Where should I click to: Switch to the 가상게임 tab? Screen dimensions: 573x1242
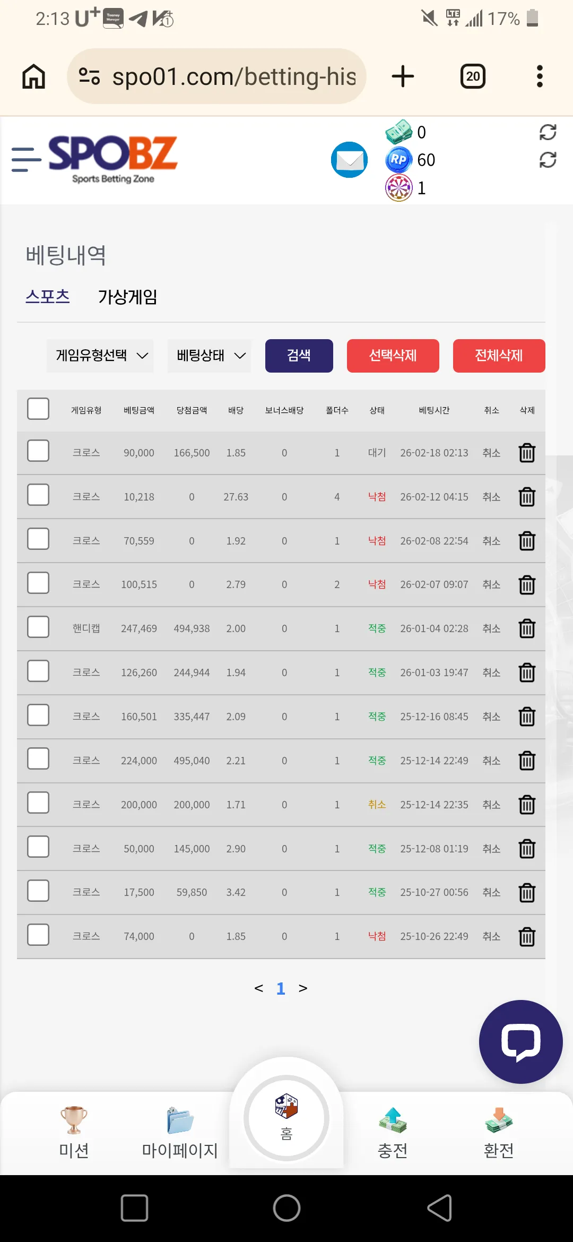click(x=127, y=297)
